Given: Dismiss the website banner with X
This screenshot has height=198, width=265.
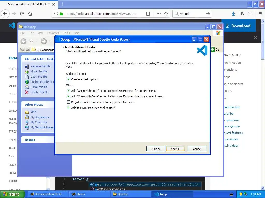Looking at the screenshot, I should tap(255, 38).
